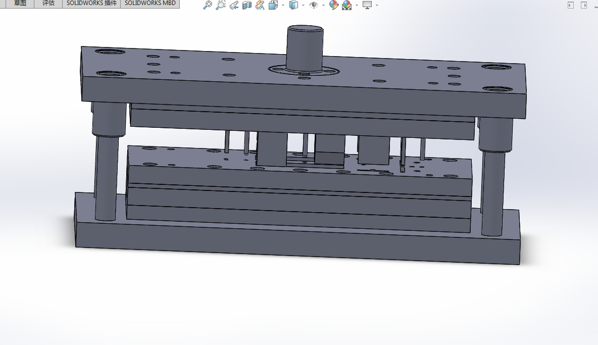598x345 pixels.
Task: Activate the Section View tool
Action: [x=247, y=5]
